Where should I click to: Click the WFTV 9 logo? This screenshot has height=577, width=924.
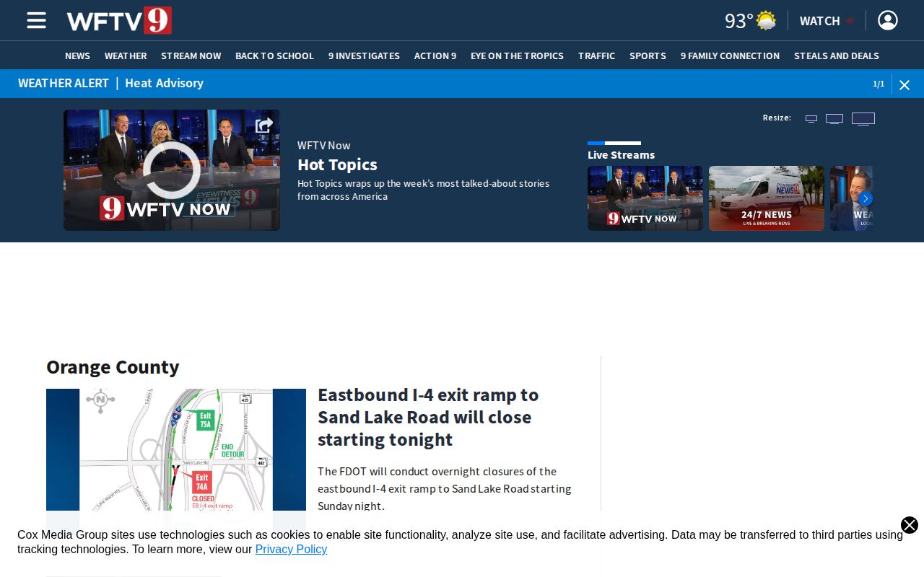click(x=119, y=20)
